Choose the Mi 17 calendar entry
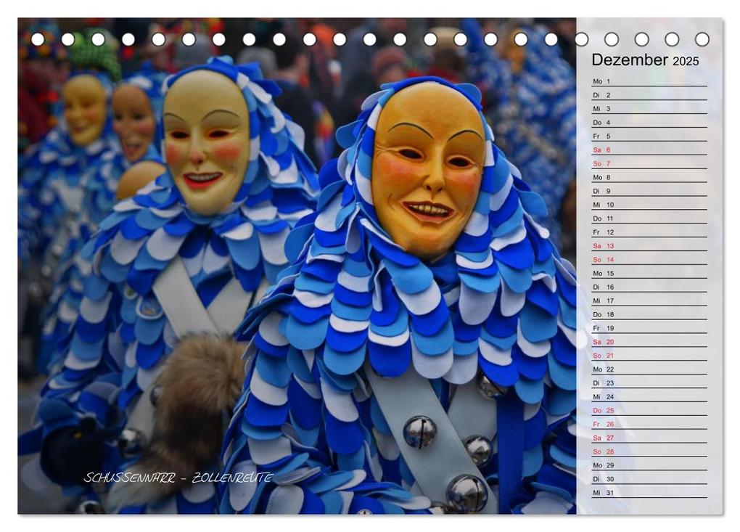Viewport: 740px width, 532px height. 648,300
